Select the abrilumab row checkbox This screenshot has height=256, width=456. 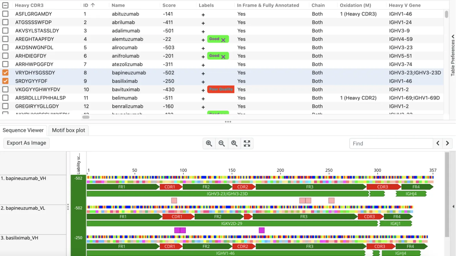point(5,22)
